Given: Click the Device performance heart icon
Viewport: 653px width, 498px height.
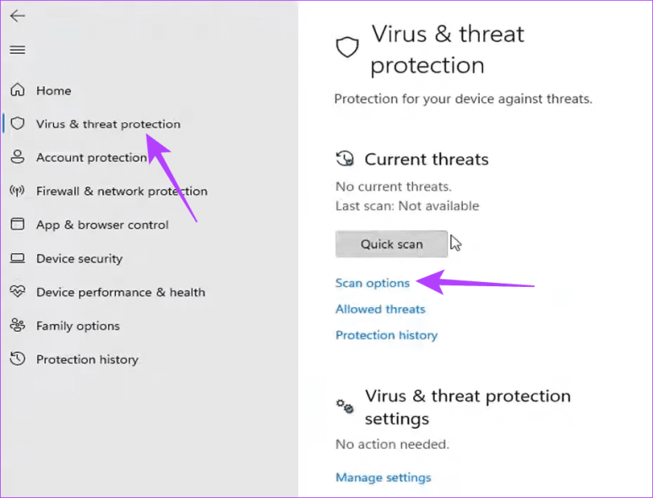Looking at the screenshot, I should [x=17, y=292].
